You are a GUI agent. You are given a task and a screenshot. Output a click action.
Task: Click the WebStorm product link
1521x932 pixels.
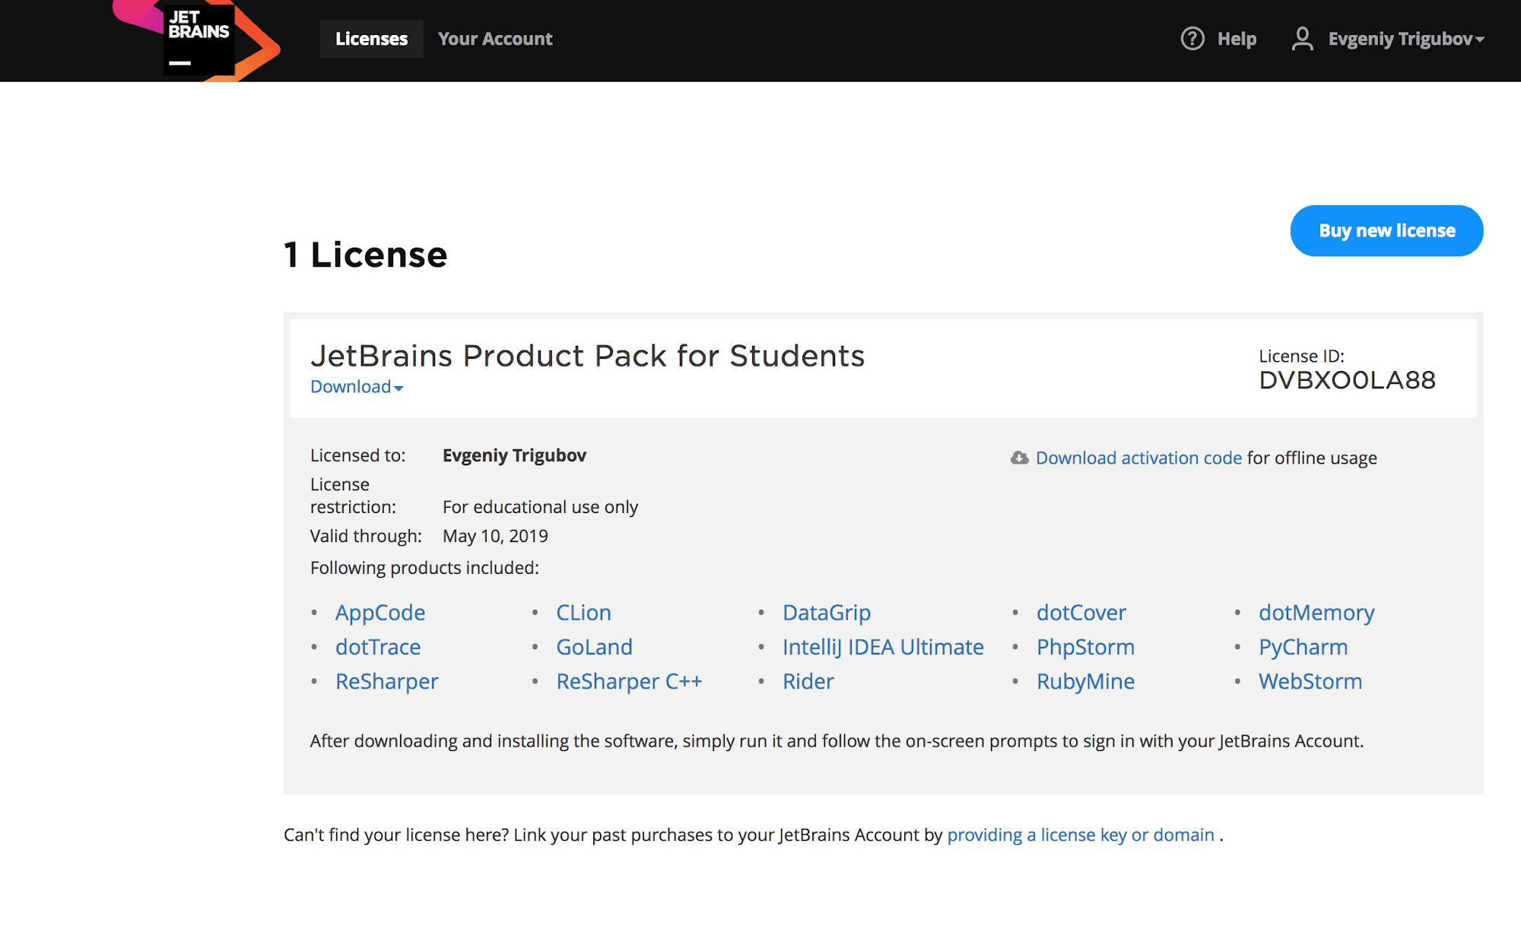click(1310, 681)
